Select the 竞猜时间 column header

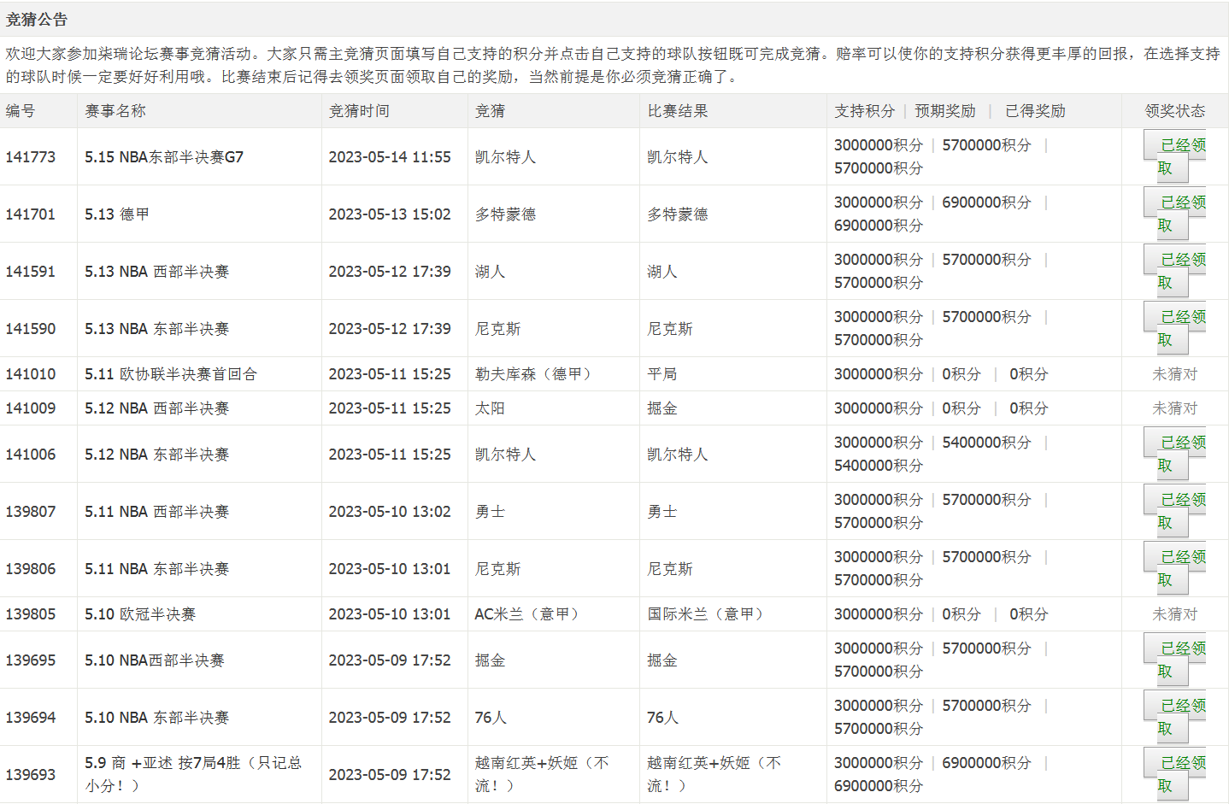pos(359,111)
